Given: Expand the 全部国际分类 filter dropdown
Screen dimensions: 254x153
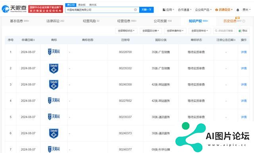Looking at the screenshot, I should (x=151, y=31).
